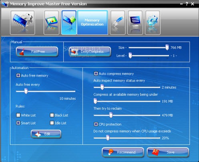Viewport: 199px width, 162px height.
Task: Enable Auto free memory checkbox
Action: [x=18, y=75]
